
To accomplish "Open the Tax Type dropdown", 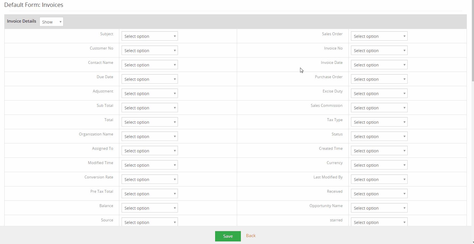I will [379, 122].
